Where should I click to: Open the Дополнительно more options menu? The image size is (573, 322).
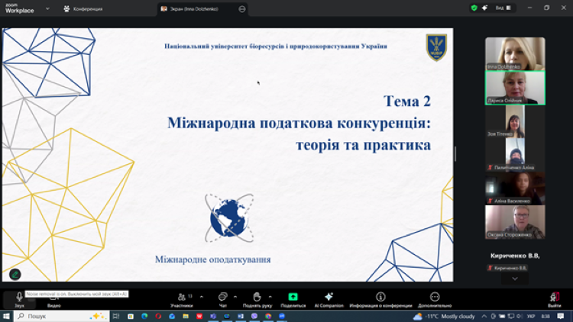[x=435, y=300]
